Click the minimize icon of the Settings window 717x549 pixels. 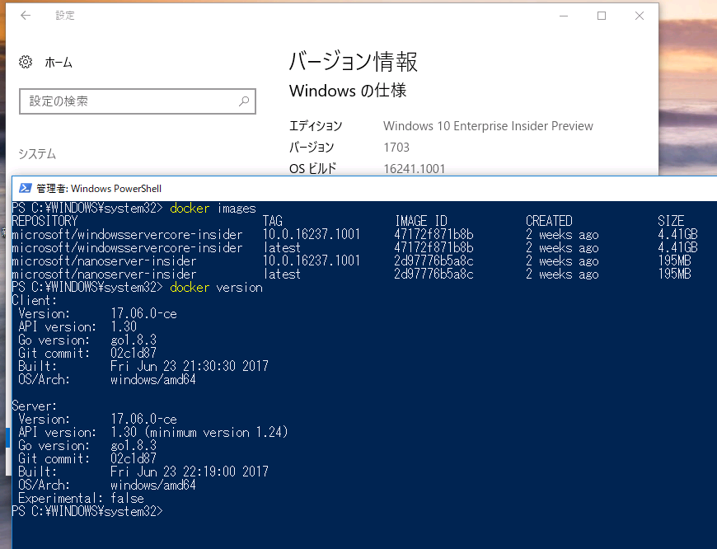pos(564,15)
